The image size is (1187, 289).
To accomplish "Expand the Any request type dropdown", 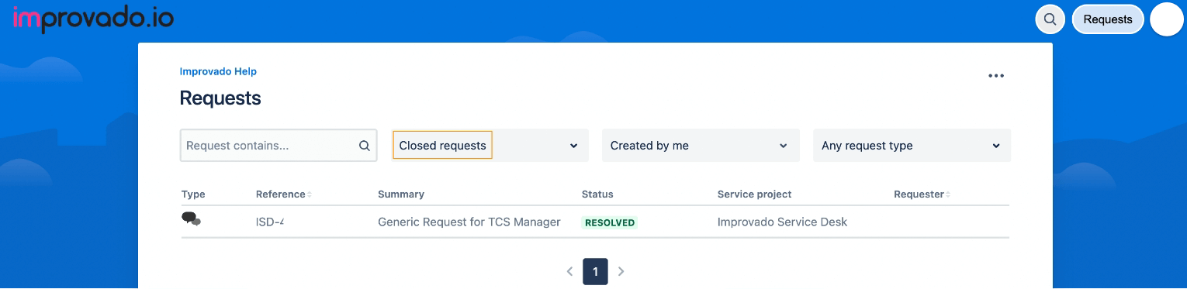I will tap(912, 146).
